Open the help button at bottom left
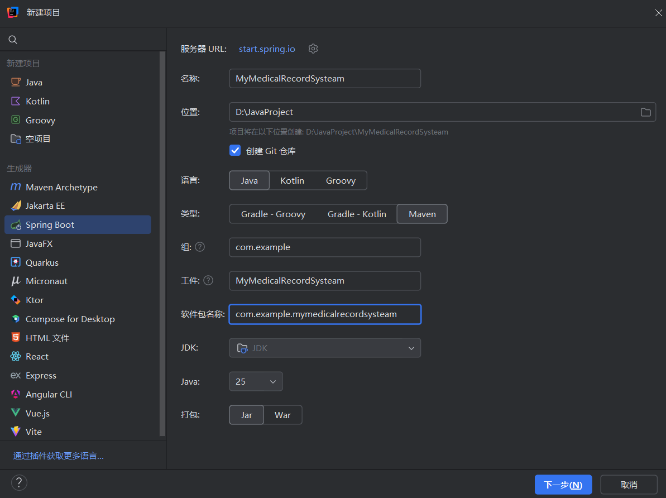 tap(19, 483)
